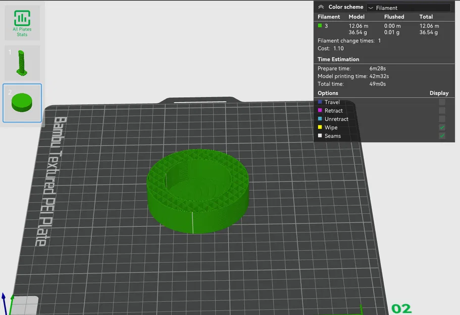
Task: Click the Total time value 49m0s
Action: click(x=378, y=84)
